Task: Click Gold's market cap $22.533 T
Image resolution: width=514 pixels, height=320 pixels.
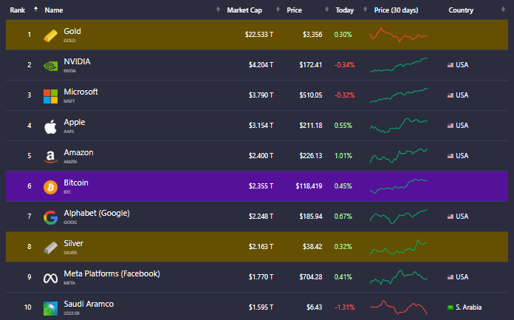Action: point(259,35)
